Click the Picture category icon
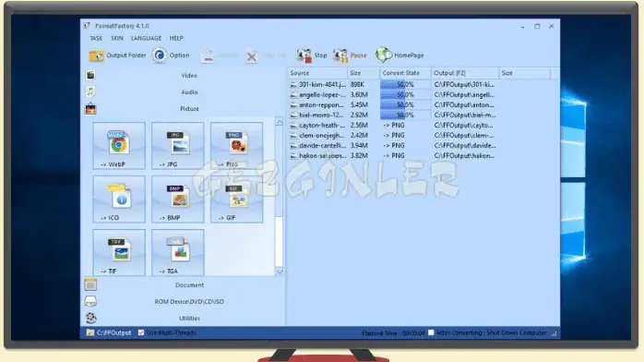Screen dimensions: 644x362 pyautogui.click(x=90, y=109)
